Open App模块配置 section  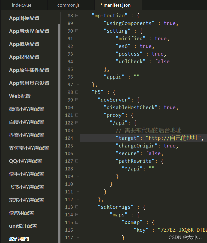coord(24,44)
